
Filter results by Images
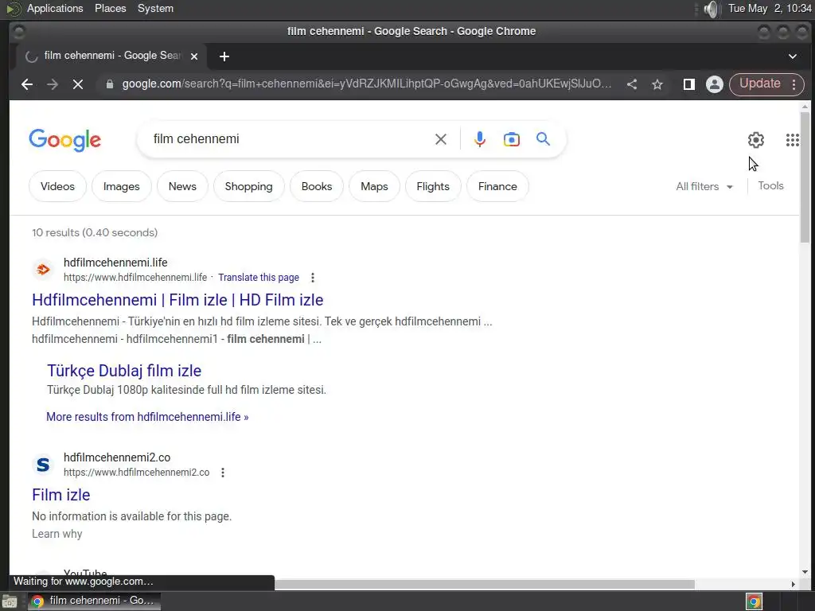pyautogui.click(x=122, y=186)
